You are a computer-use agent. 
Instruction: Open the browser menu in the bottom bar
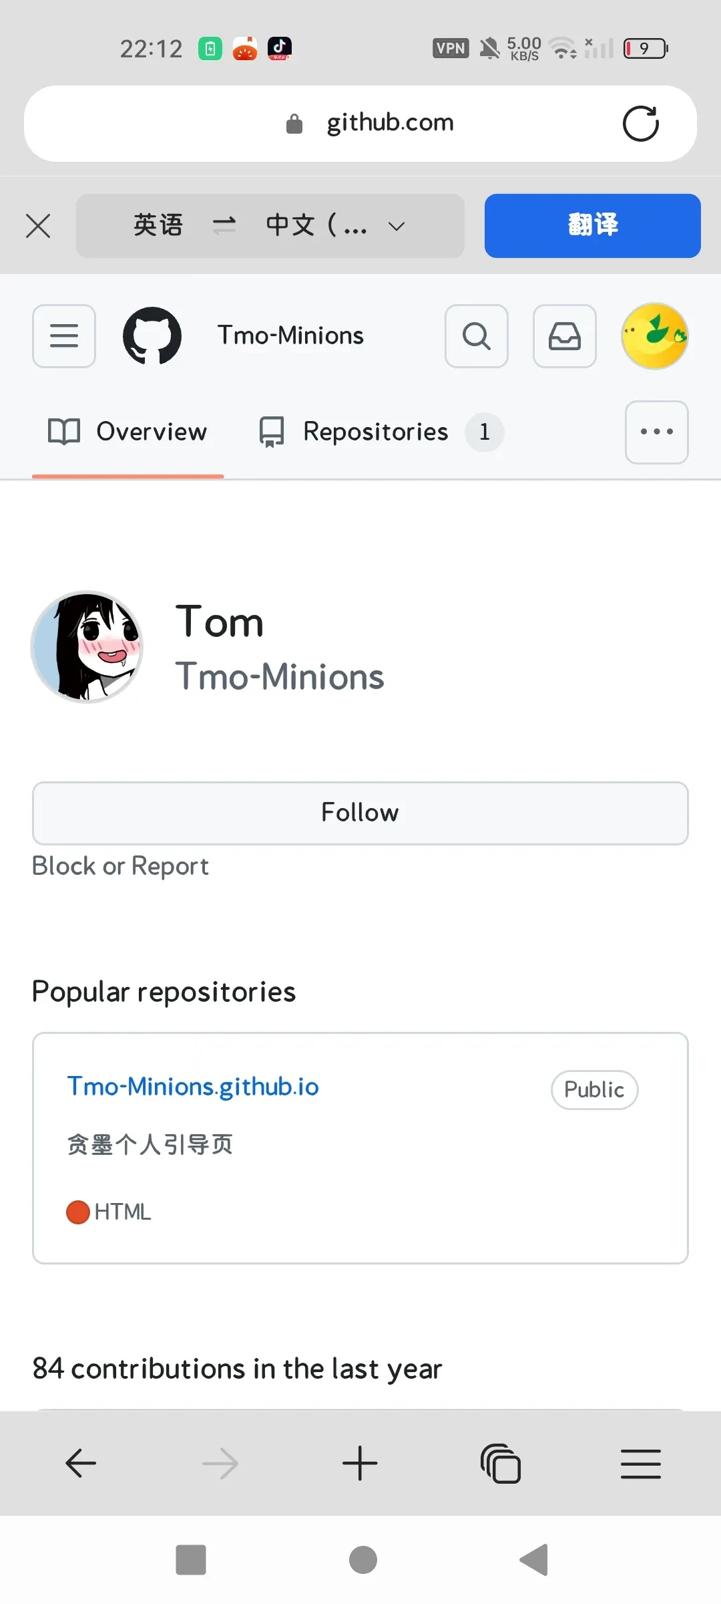[x=641, y=1464]
